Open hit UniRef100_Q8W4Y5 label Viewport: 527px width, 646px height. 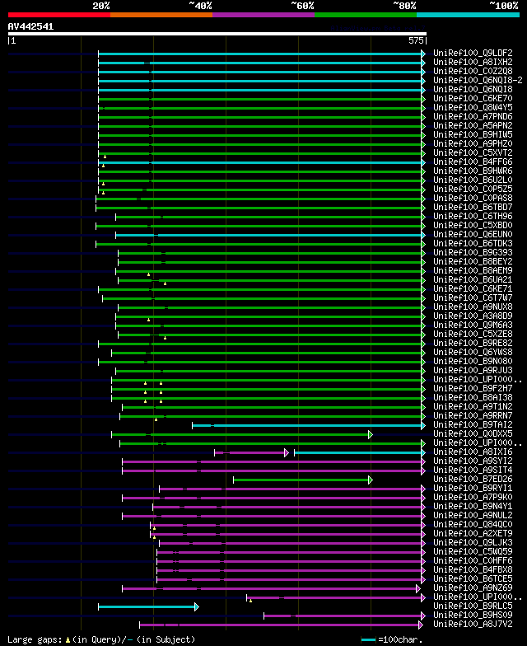473,107
